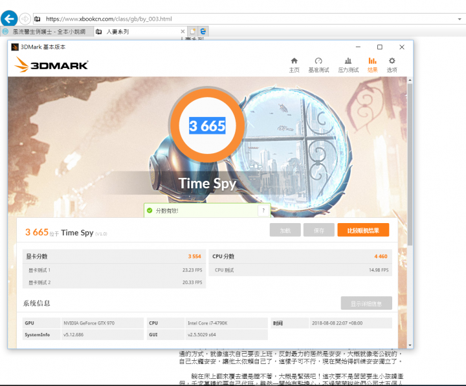Click the browser address bar URL

point(109,19)
